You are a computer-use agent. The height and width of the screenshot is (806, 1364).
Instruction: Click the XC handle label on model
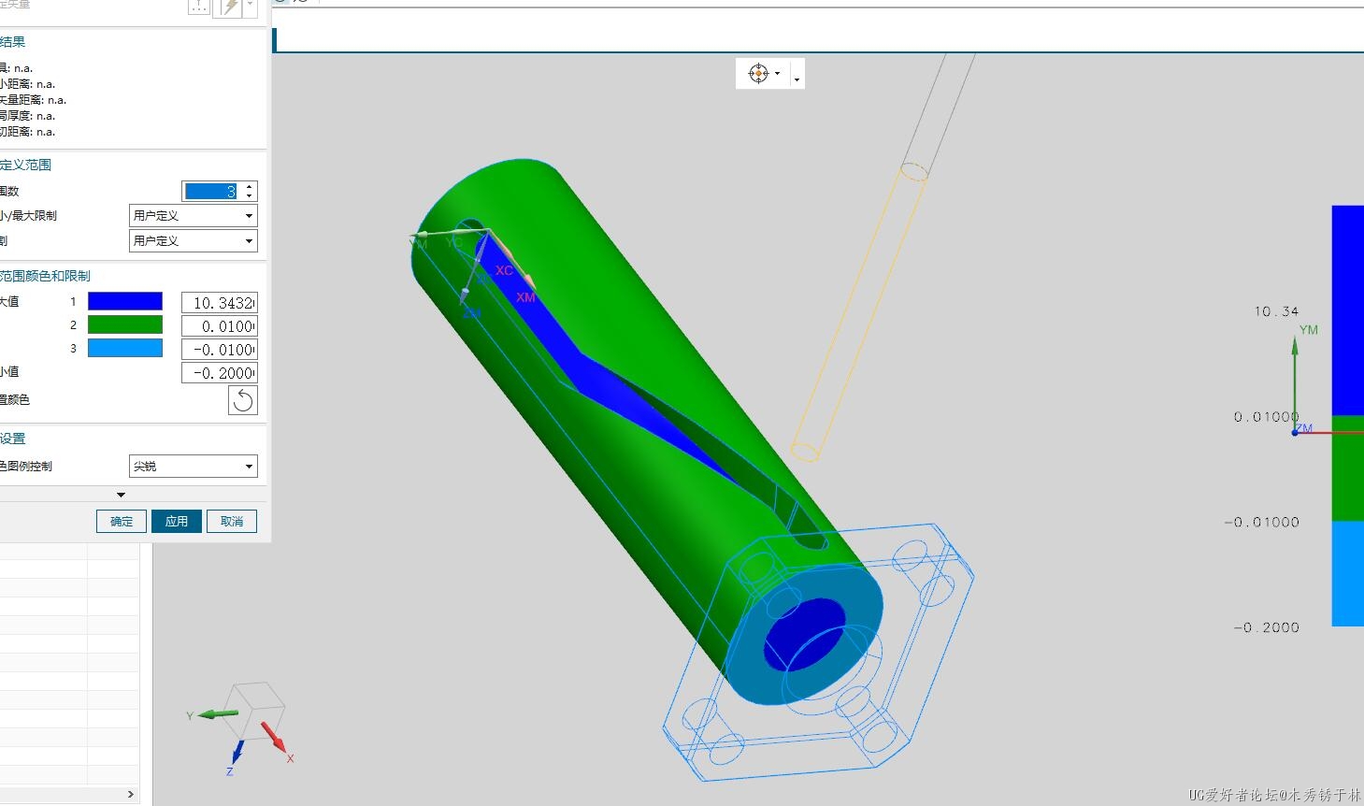click(504, 270)
